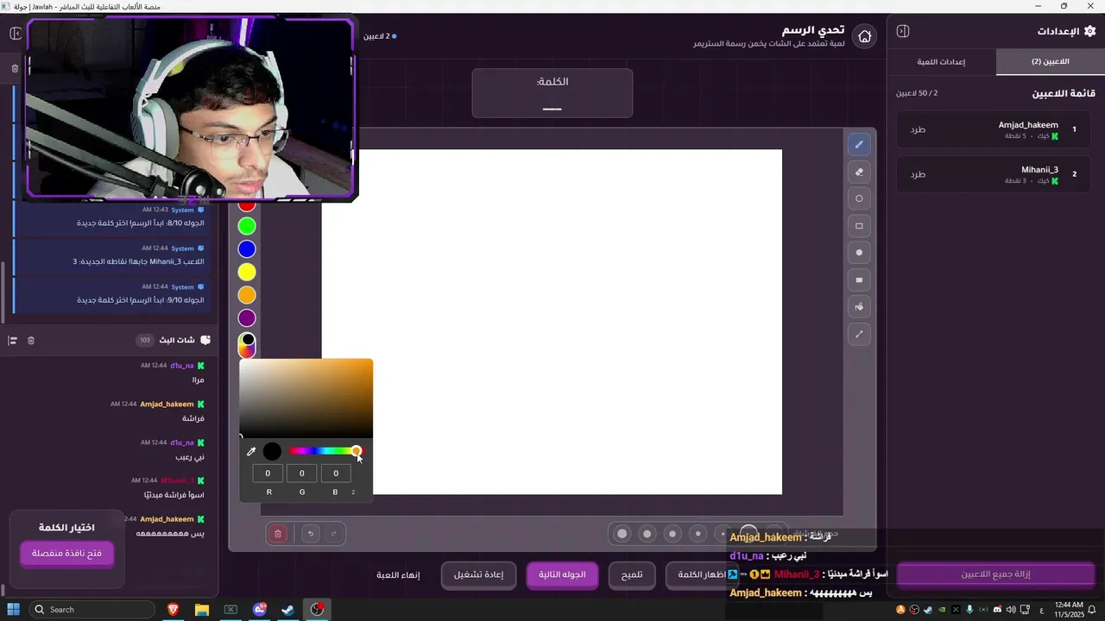Restart the game with إعادة تشغيل

(x=478, y=574)
